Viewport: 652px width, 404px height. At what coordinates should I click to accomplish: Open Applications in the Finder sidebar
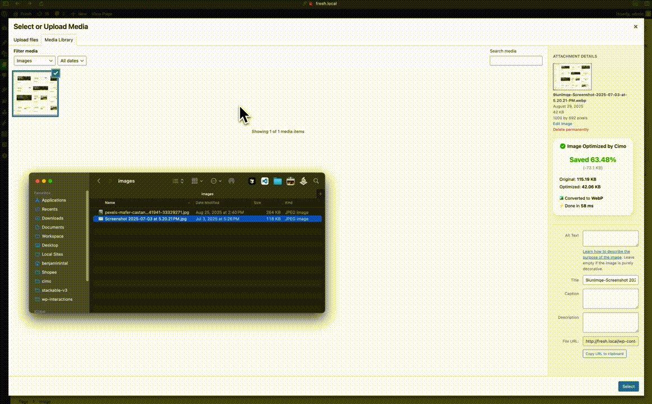(x=53, y=200)
